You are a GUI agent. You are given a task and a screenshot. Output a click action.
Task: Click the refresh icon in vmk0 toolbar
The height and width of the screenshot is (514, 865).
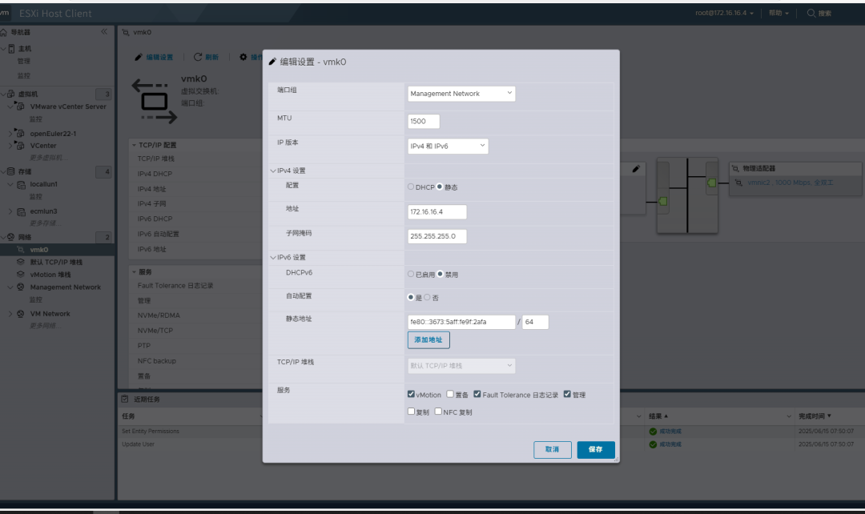point(198,57)
